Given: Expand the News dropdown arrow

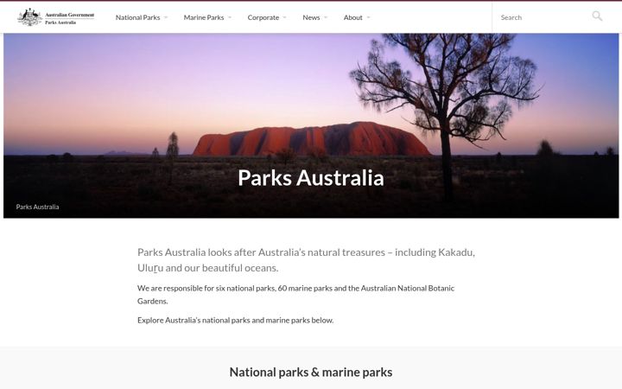Looking at the screenshot, I should coord(326,17).
